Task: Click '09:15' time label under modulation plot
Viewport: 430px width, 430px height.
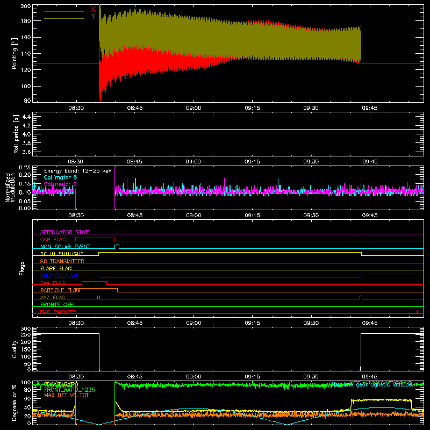Action: 252,216
